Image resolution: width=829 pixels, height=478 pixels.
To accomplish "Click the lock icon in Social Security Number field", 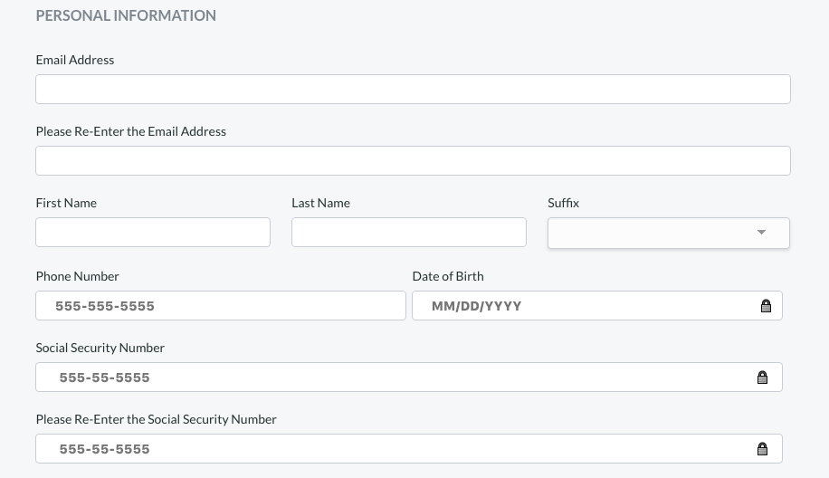I will [762, 378].
